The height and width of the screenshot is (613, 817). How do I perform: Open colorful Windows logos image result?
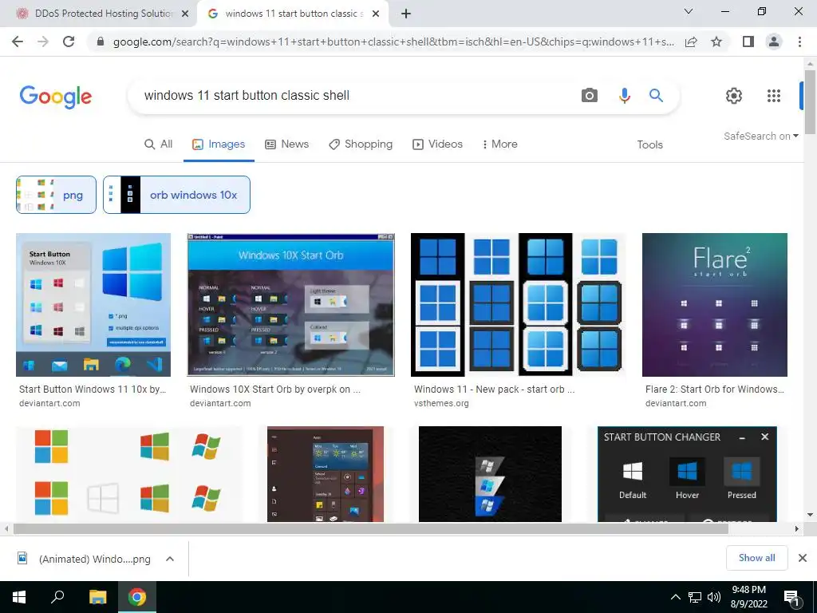(128, 474)
